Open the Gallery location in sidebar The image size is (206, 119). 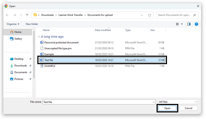tap(18, 39)
